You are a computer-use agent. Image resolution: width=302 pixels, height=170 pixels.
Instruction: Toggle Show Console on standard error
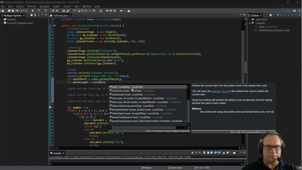point(219,153)
